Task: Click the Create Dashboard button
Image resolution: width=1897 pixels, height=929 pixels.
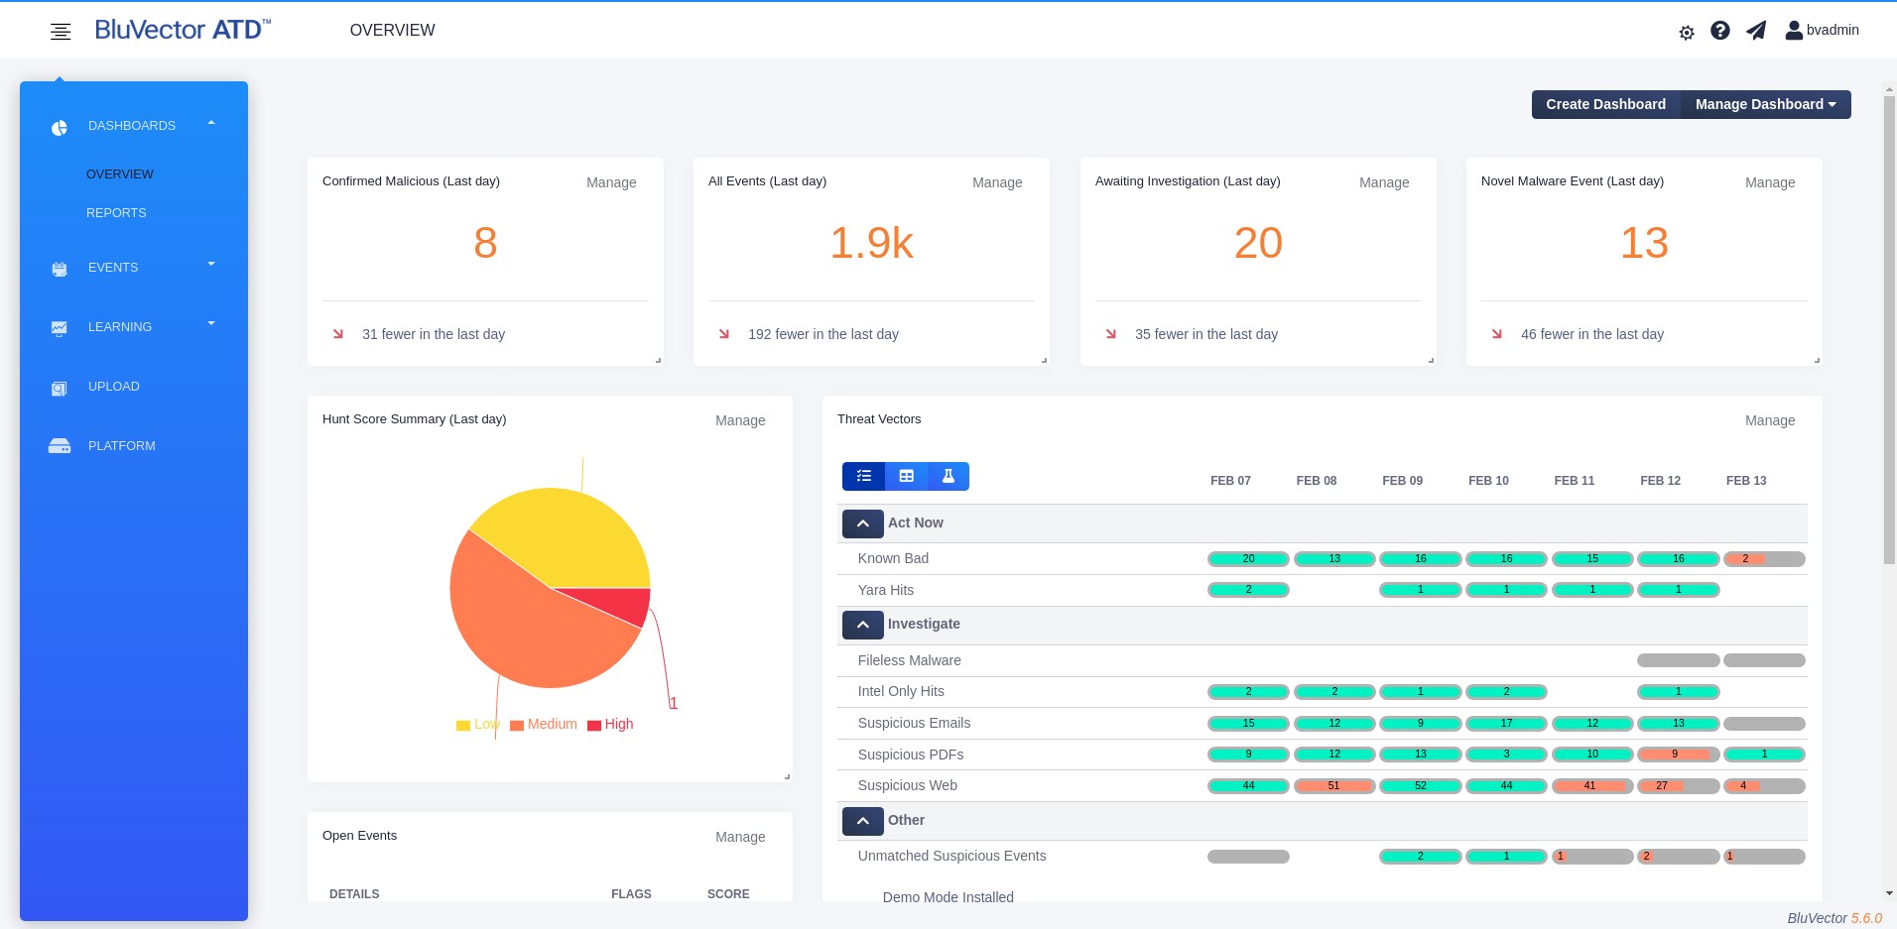Action: [1606, 104]
